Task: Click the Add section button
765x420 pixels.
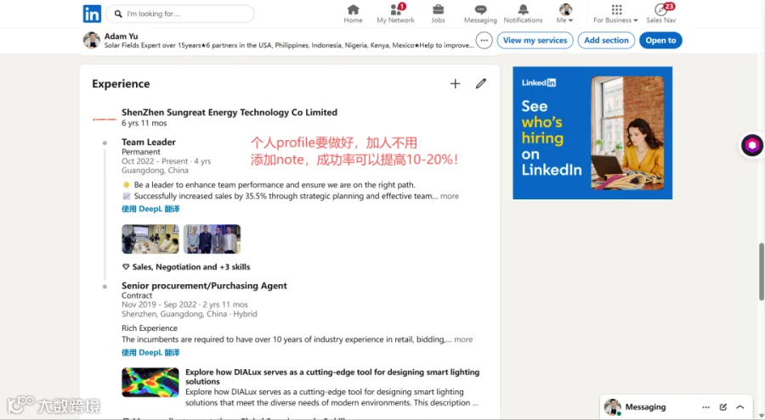Action: pyautogui.click(x=606, y=41)
